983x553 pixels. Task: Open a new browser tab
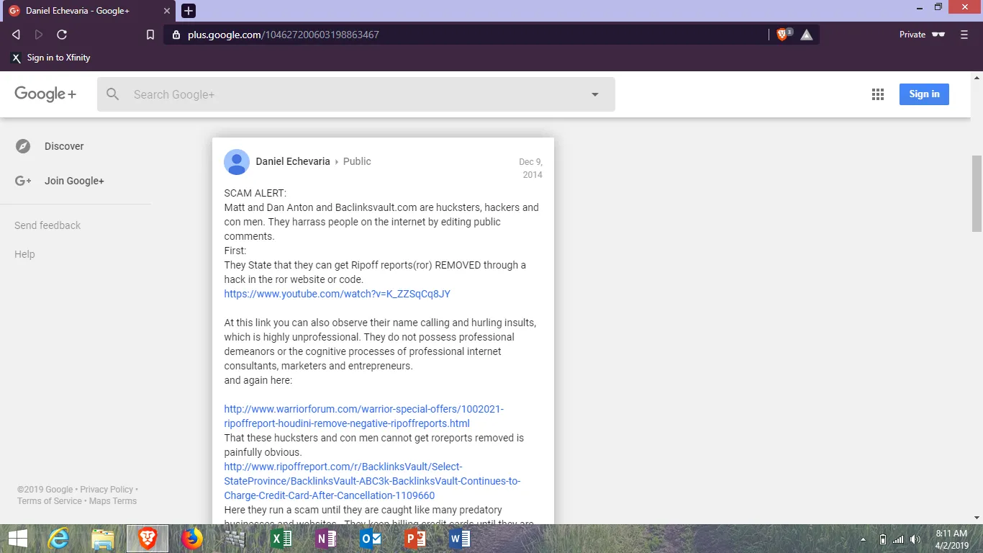click(x=189, y=11)
